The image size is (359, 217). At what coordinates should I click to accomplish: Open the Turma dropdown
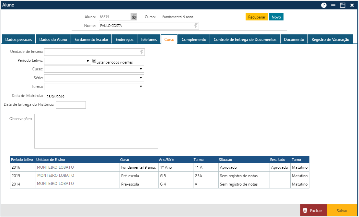[x=94, y=87]
